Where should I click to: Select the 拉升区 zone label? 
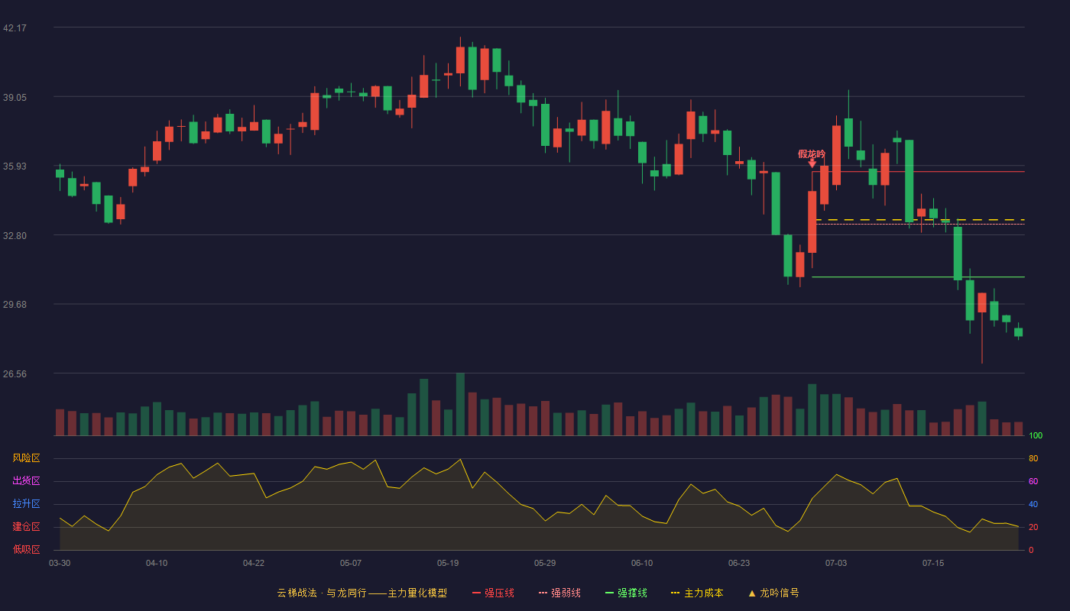point(26,504)
